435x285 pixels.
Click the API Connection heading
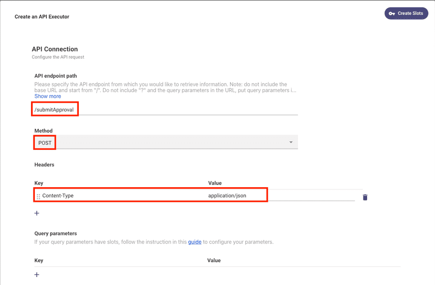(54, 49)
